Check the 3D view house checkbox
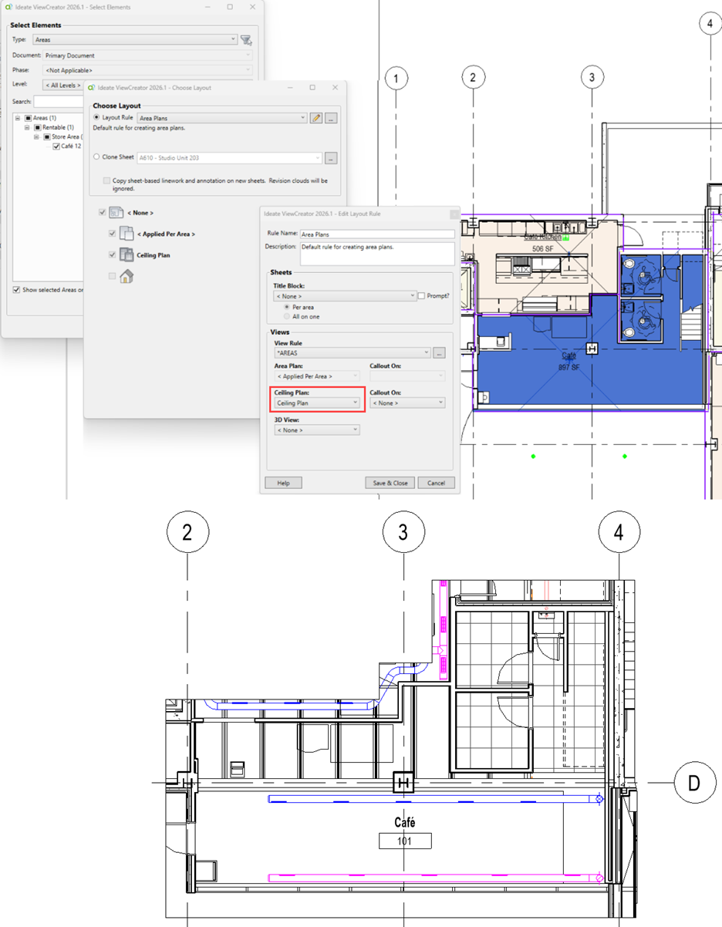 [113, 276]
